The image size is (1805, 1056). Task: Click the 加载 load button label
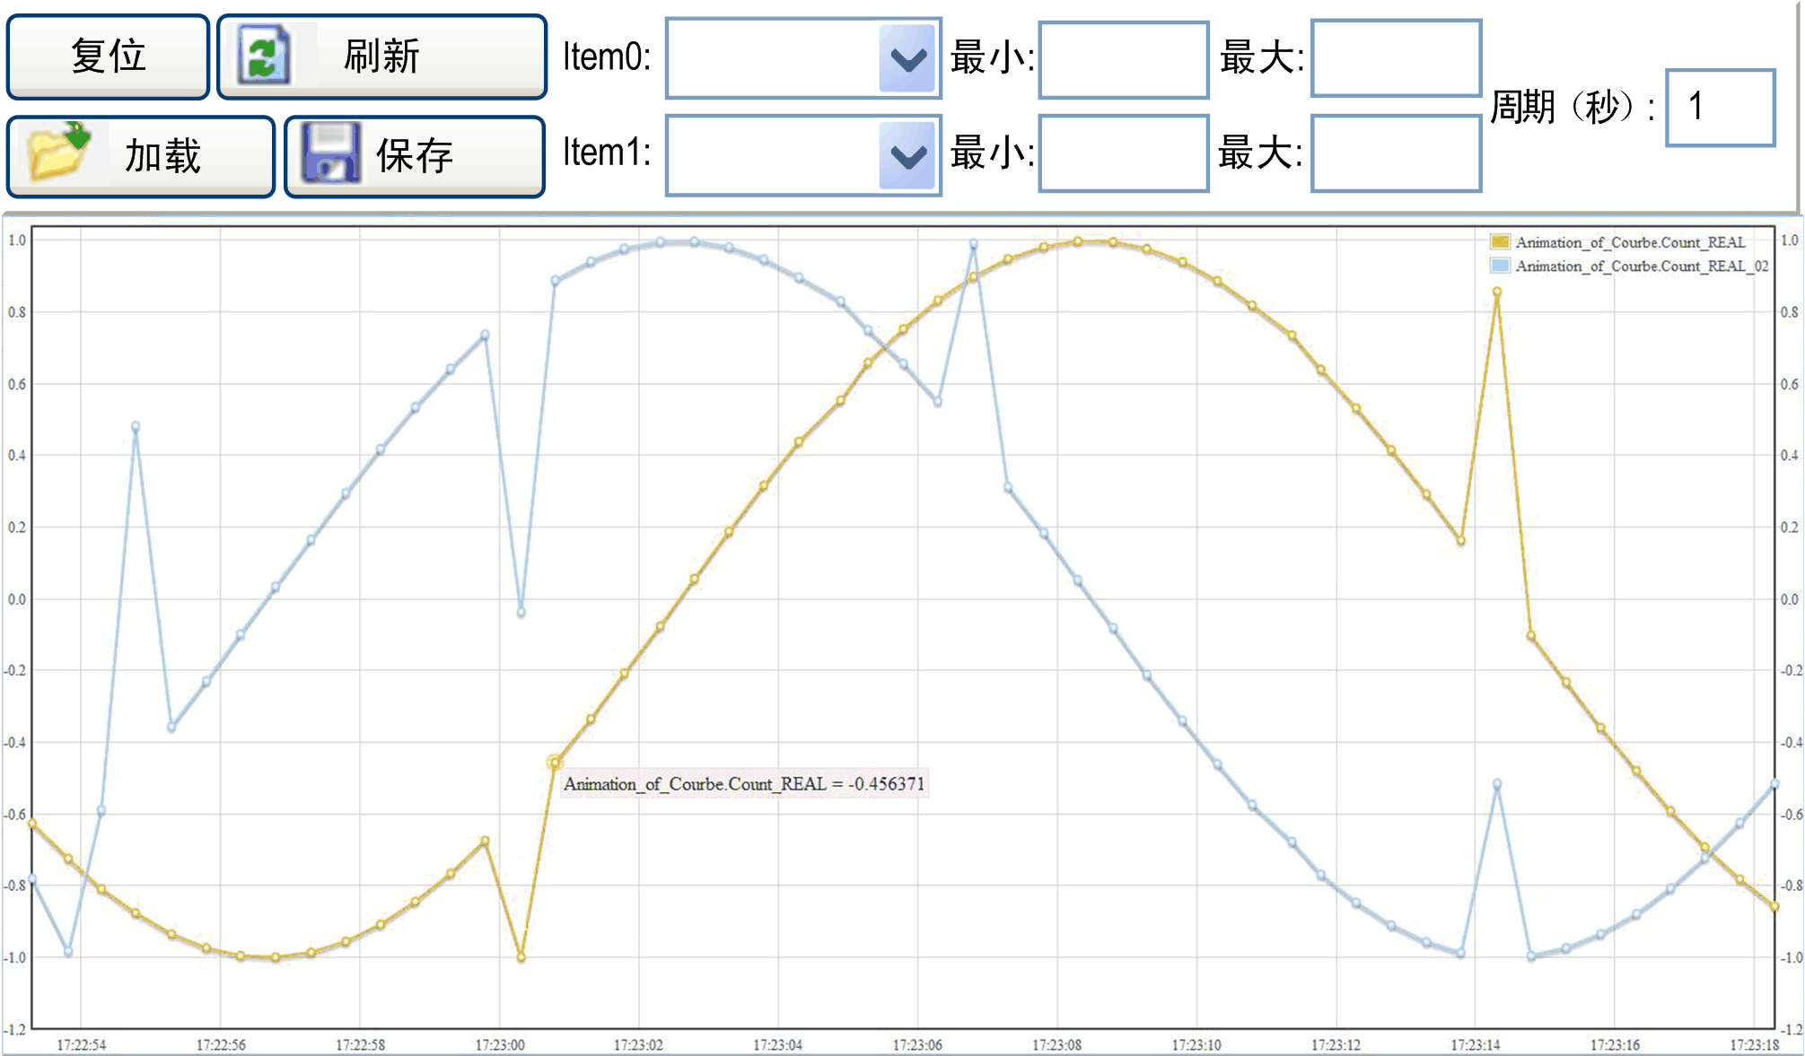point(162,156)
